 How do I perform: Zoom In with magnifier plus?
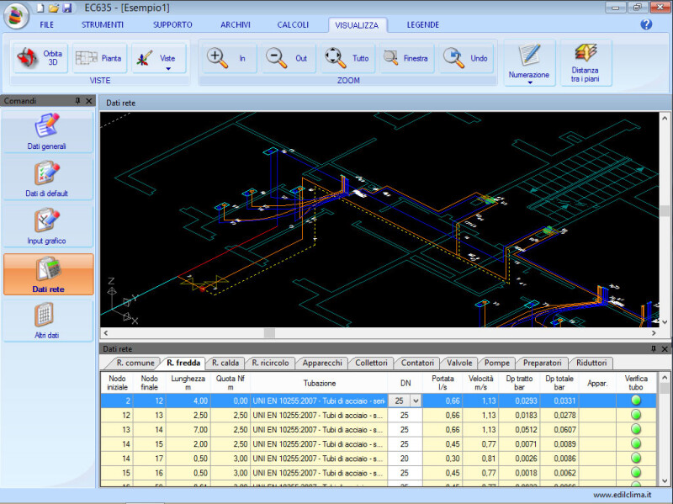tap(229, 58)
